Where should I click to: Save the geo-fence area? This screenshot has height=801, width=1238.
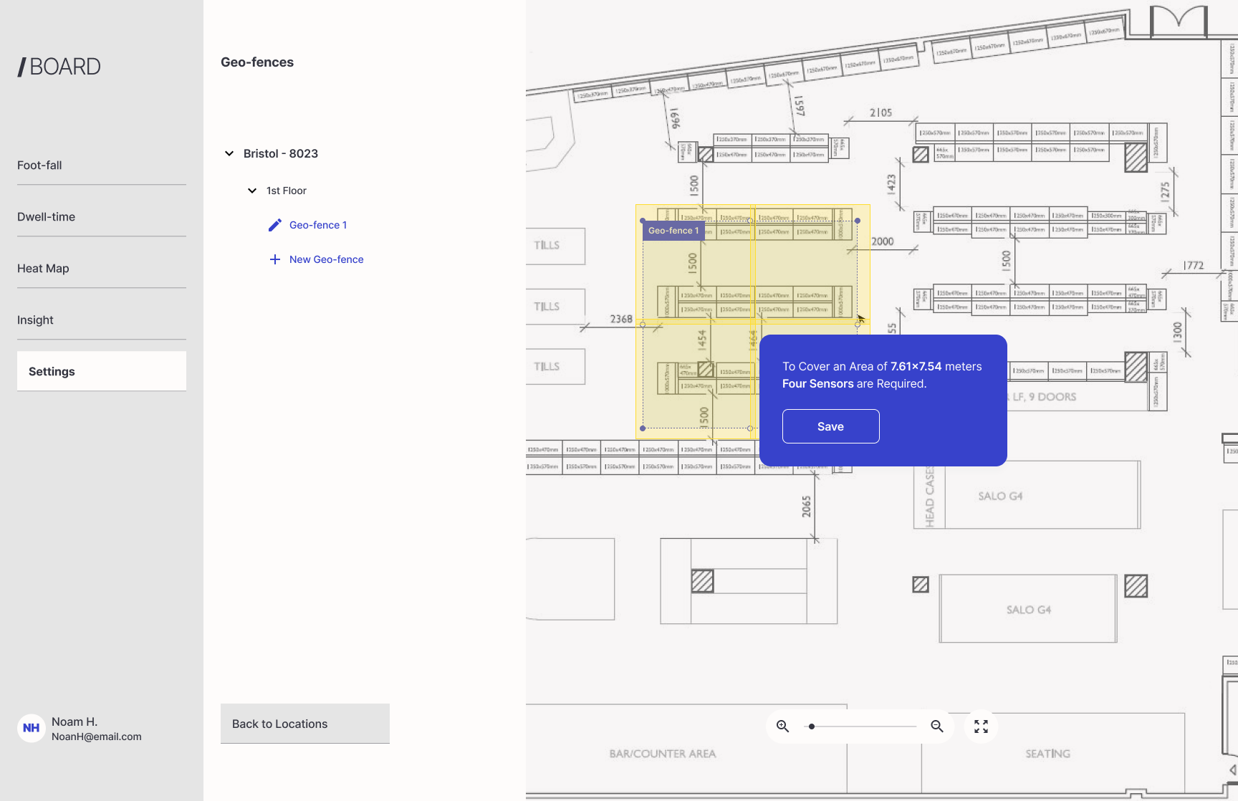(x=831, y=426)
